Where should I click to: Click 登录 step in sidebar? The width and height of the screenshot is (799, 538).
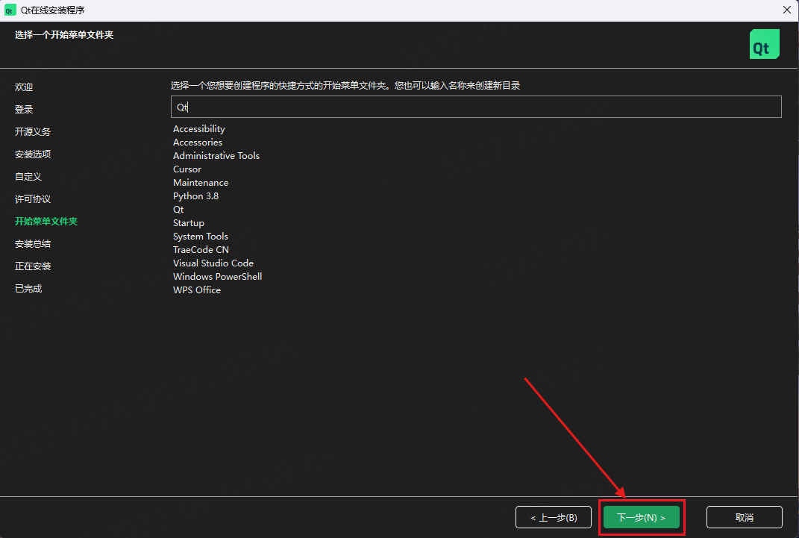coord(24,110)
